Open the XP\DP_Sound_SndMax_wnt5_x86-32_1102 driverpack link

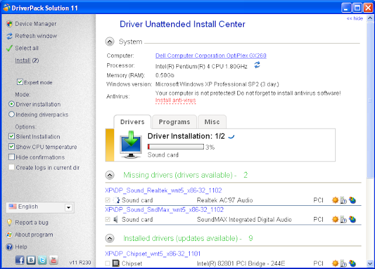click(164, 209)
